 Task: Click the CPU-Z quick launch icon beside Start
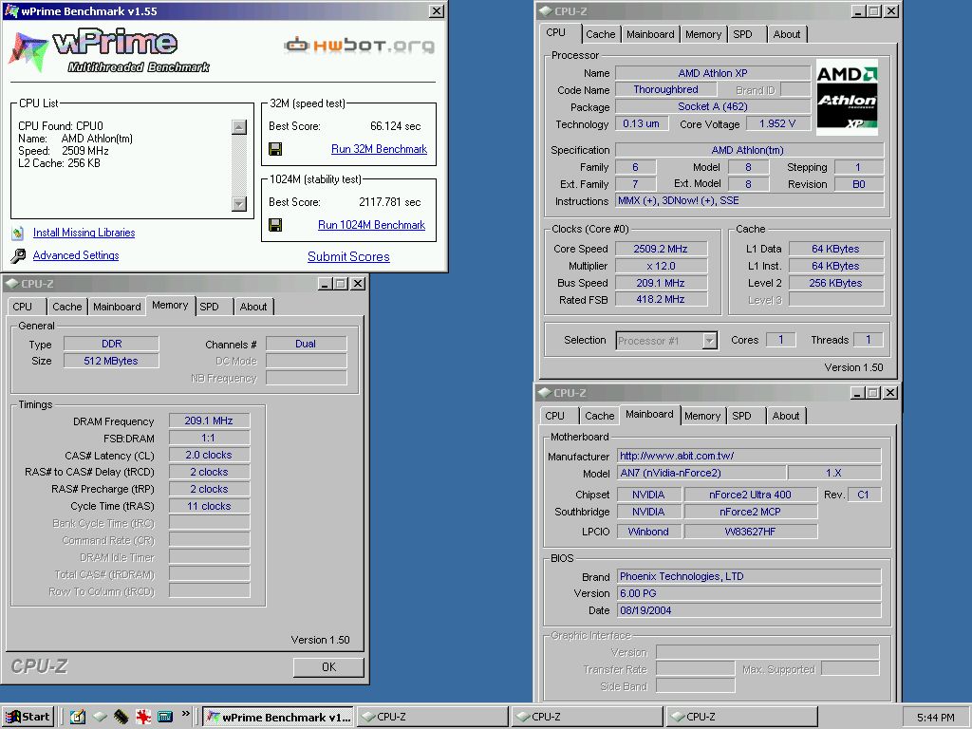pyautogui.click(x=100, y=717)
